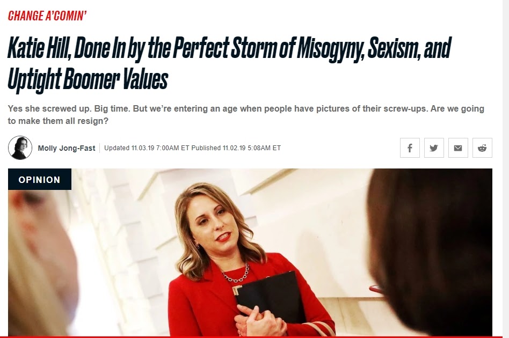The height and width of the screenshot is (338, 509).
Task: Open Molly Jong-Fast's author avatar
Action: (x=20, y=148)
